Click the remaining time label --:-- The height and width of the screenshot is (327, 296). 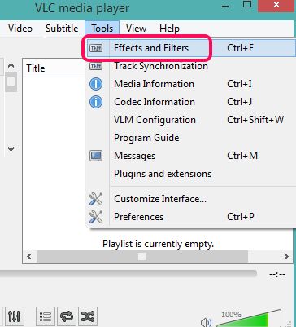[x=277, y=274]
